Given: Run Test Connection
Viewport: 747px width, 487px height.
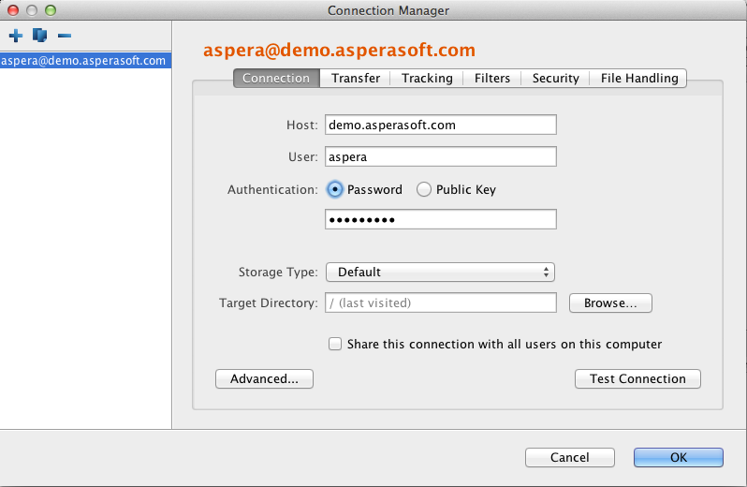Looking at the screenshot, I should [x=637, y=379].
